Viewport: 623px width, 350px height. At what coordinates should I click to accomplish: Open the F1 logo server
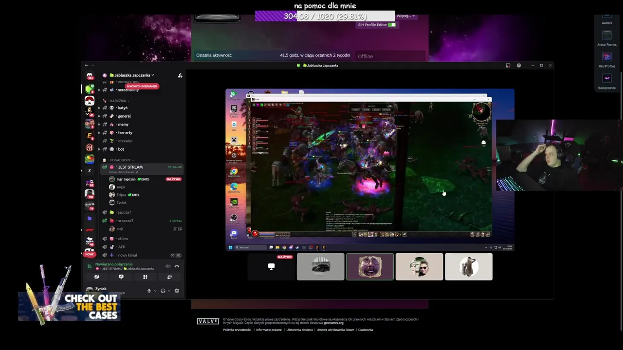pos(90,229)
